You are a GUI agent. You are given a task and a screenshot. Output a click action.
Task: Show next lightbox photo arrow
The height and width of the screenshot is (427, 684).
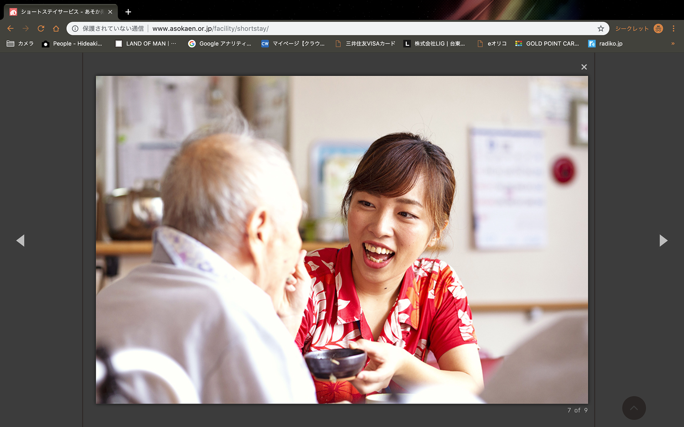(x=663, y=241)
